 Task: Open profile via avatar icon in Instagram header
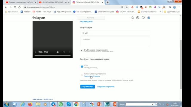[x=149, y=18]
